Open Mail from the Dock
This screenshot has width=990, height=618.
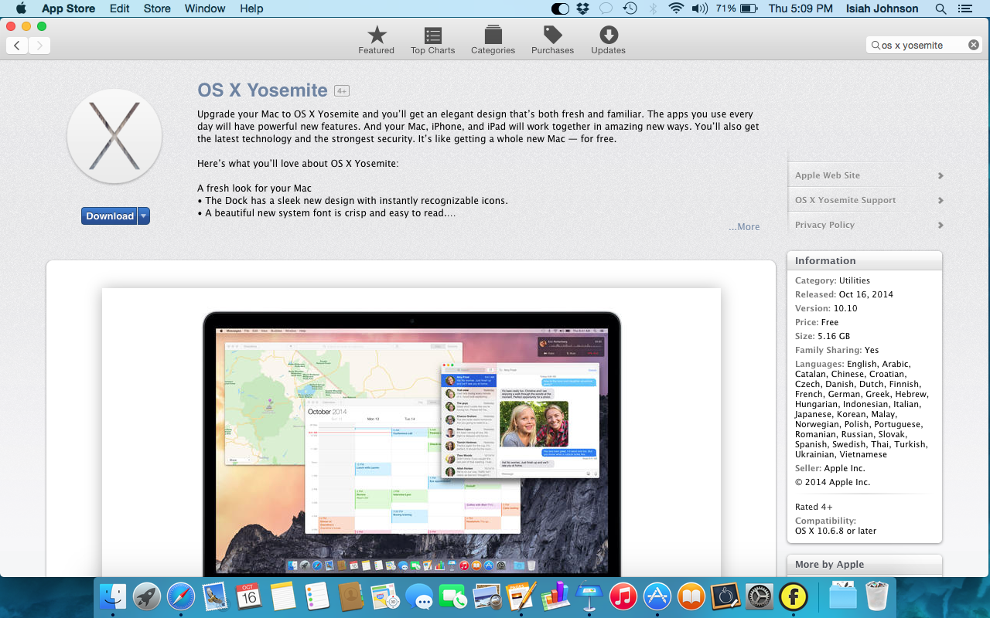[x=215, y=596]
